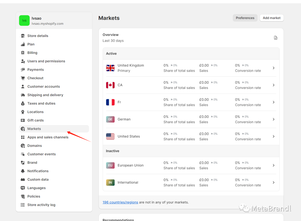301x221 pixels.
Task: Click the Markets page heading
Action: pos(109,18)
